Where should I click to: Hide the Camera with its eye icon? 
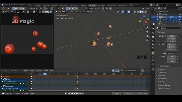tap(180, 17)
